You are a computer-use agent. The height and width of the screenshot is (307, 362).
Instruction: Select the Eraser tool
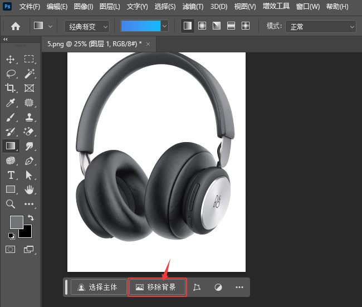tap(29, 131)
